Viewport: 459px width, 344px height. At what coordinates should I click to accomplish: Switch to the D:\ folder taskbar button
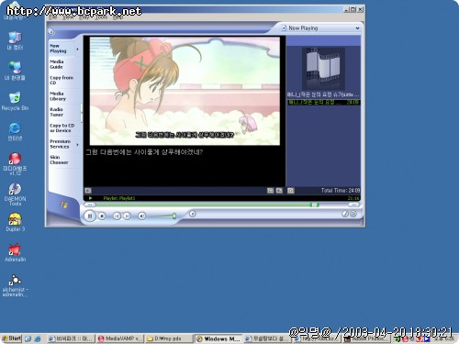(x=169, y=338)
